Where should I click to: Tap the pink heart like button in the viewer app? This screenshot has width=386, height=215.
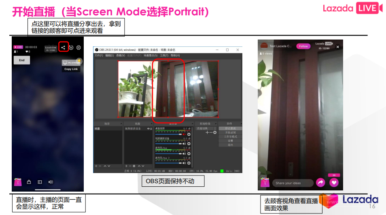(334, 182)
